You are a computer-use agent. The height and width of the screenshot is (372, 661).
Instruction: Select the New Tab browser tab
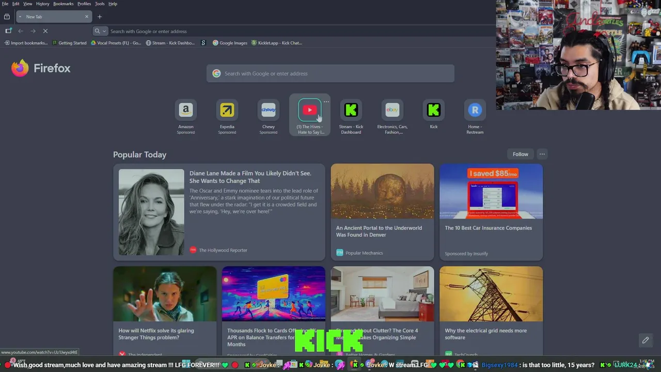pos(54,17)
